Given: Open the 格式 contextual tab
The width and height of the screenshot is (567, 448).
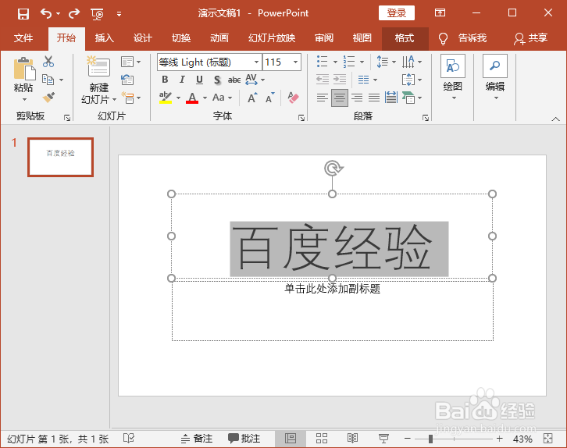Looking at the screenshot, I should [405, 38].
